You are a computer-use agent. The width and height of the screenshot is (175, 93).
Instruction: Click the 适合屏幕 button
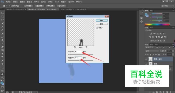[x=39, y=6]
